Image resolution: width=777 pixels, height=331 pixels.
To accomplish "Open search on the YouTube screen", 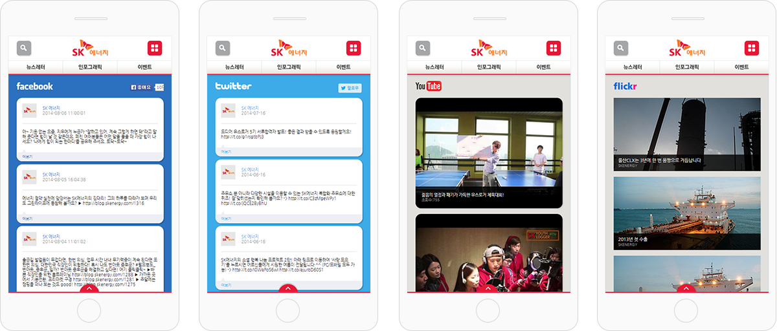I will 423,48.
